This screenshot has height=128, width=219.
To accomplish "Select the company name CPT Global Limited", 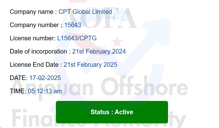I will pyautogui.click(x=85, y=12).
